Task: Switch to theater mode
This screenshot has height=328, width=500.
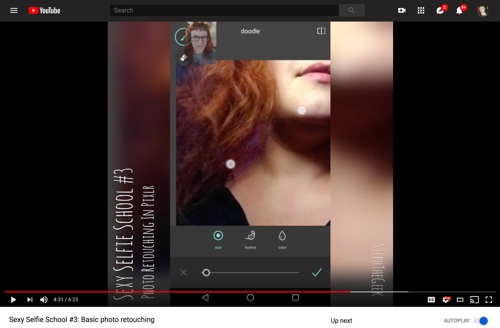Action: [x=460, y=300]
